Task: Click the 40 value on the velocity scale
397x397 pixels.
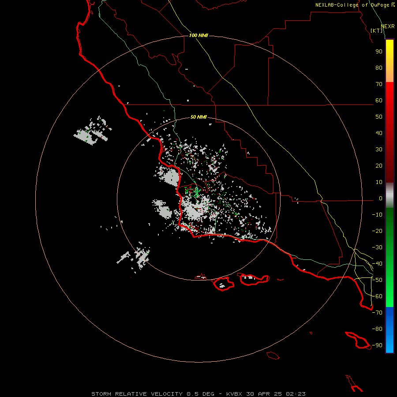Action: click(x=379, y=133)
